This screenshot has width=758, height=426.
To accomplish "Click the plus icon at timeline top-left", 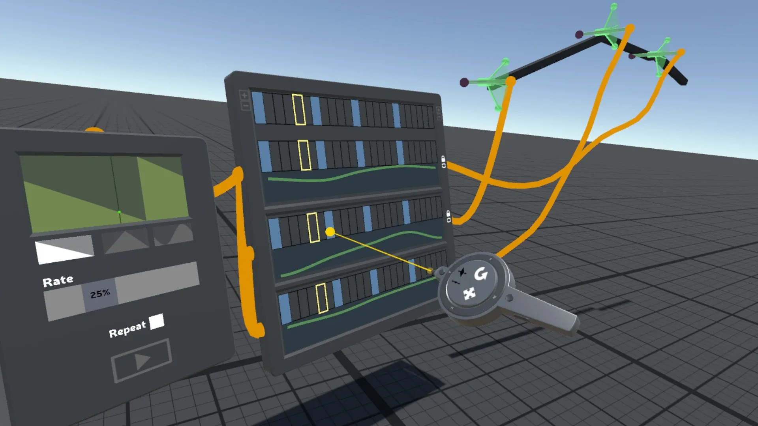I will 244,95.
